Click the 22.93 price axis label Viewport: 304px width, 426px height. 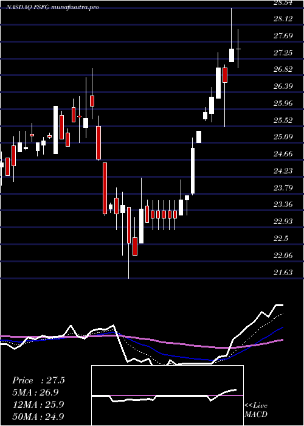[x=283, y=222]
